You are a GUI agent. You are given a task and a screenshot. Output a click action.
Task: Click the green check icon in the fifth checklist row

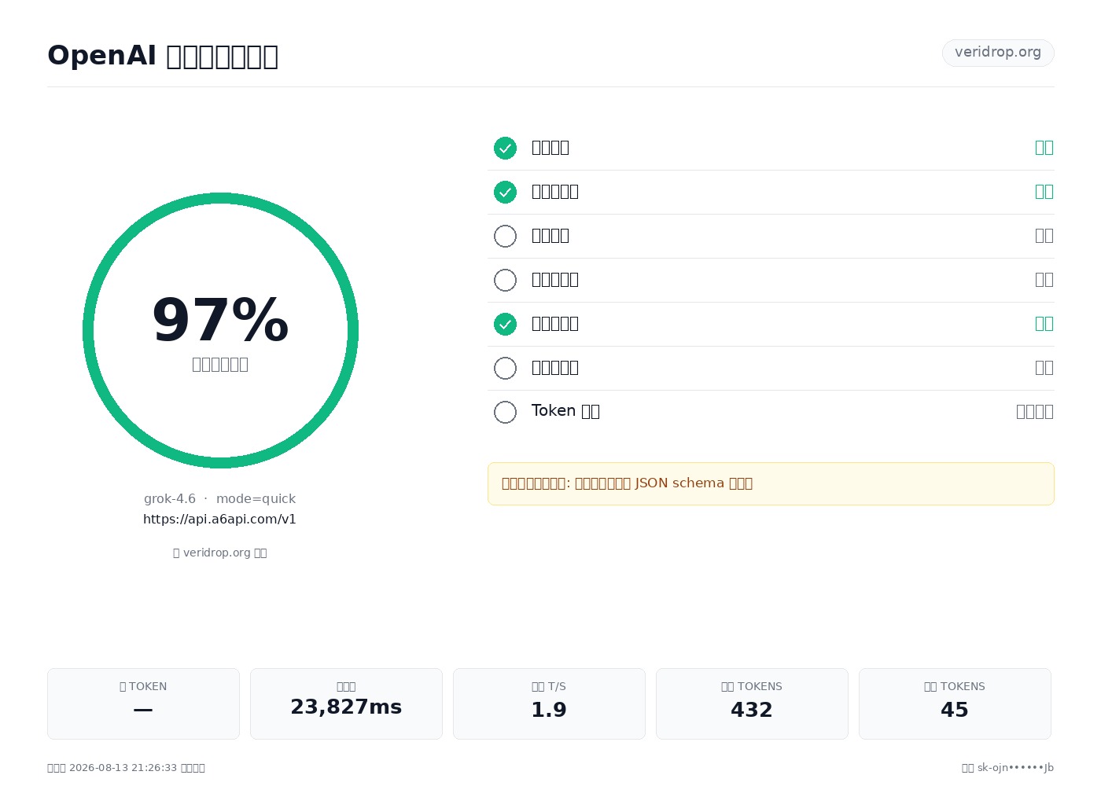coord(505,324)
